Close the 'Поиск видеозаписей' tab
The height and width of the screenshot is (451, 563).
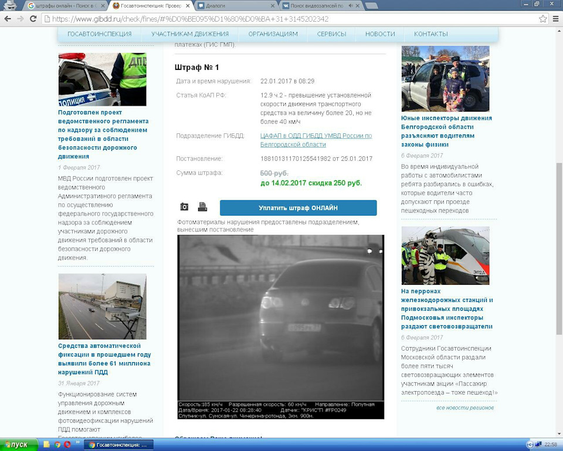pos(358,6)
